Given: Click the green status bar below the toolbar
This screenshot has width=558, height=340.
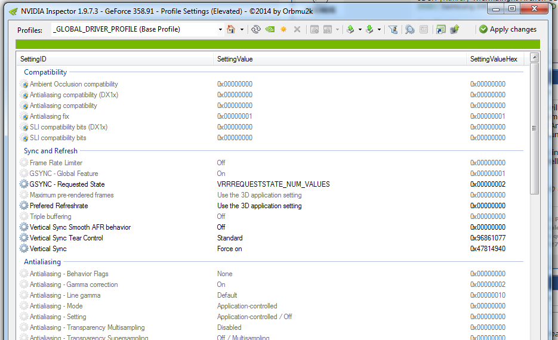Looking at the screenshot, I should pyautogui.click(x=278, y=45).
